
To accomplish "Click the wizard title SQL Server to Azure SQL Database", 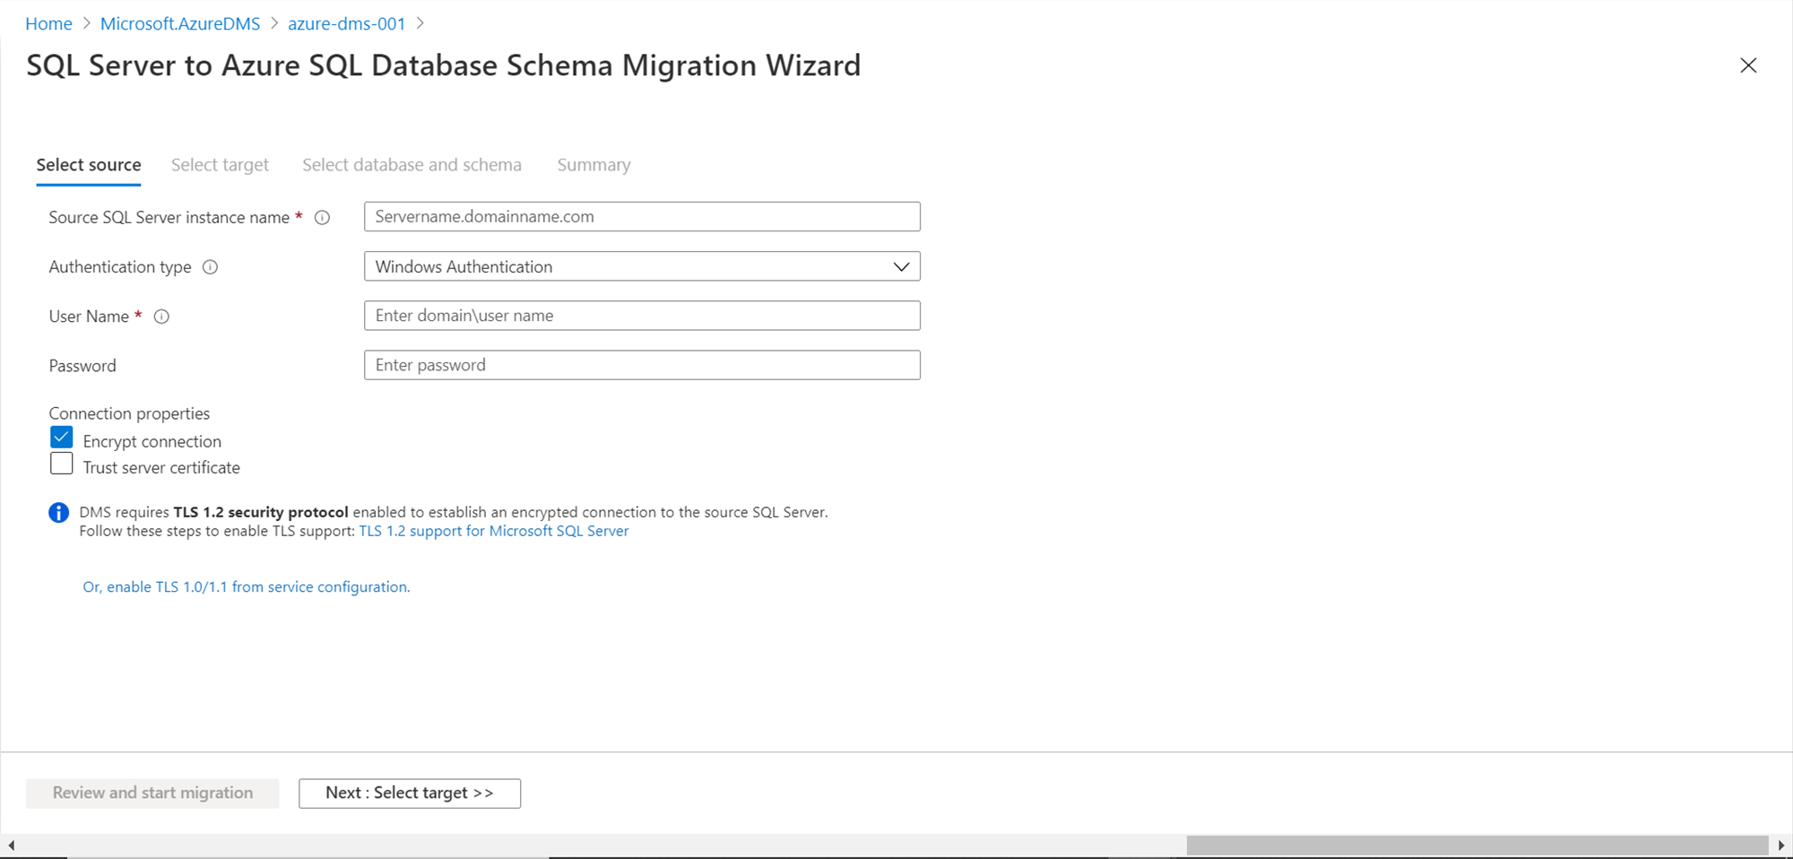I will tap(443, 65).
